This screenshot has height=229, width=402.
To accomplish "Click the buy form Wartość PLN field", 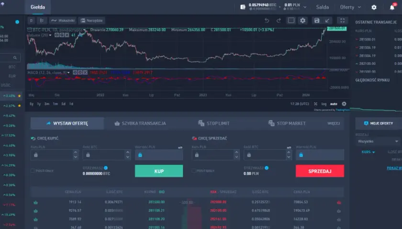I will 159,155.
